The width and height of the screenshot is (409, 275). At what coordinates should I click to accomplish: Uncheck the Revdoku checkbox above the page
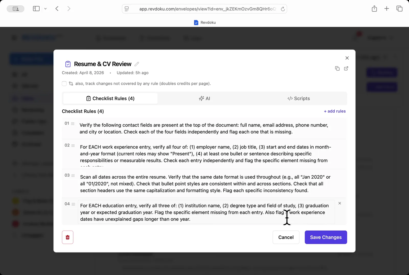196,22
